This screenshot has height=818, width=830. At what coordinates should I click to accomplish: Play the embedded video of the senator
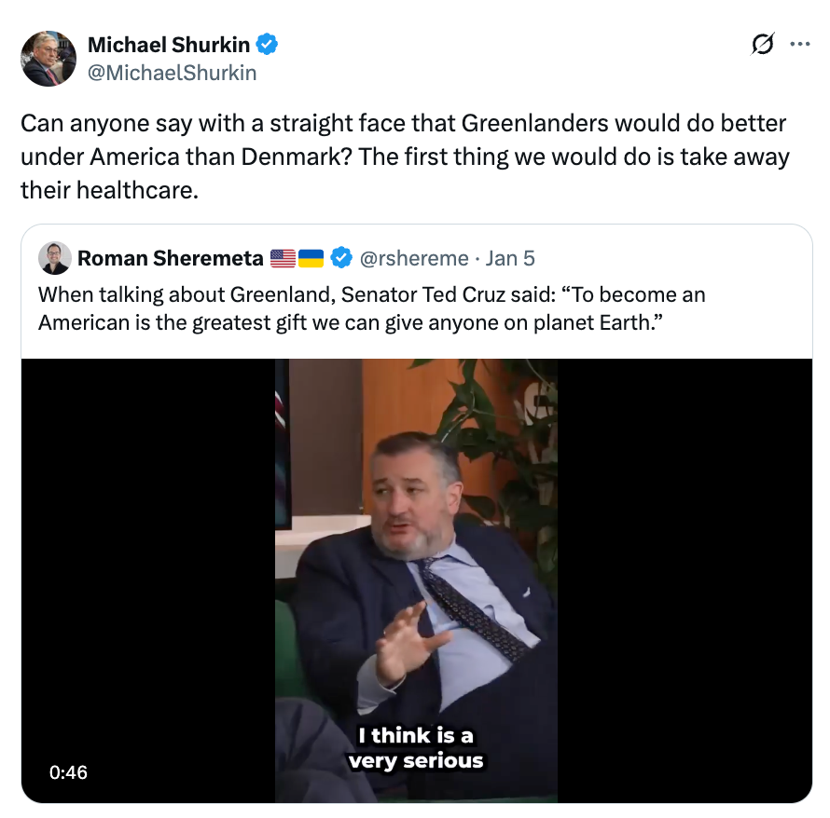(x=416, y=580)
